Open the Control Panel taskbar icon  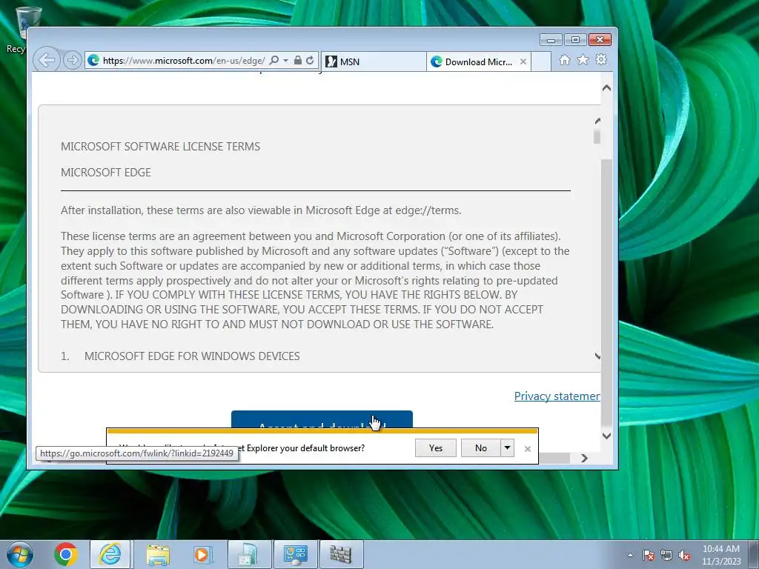point(295,554)
